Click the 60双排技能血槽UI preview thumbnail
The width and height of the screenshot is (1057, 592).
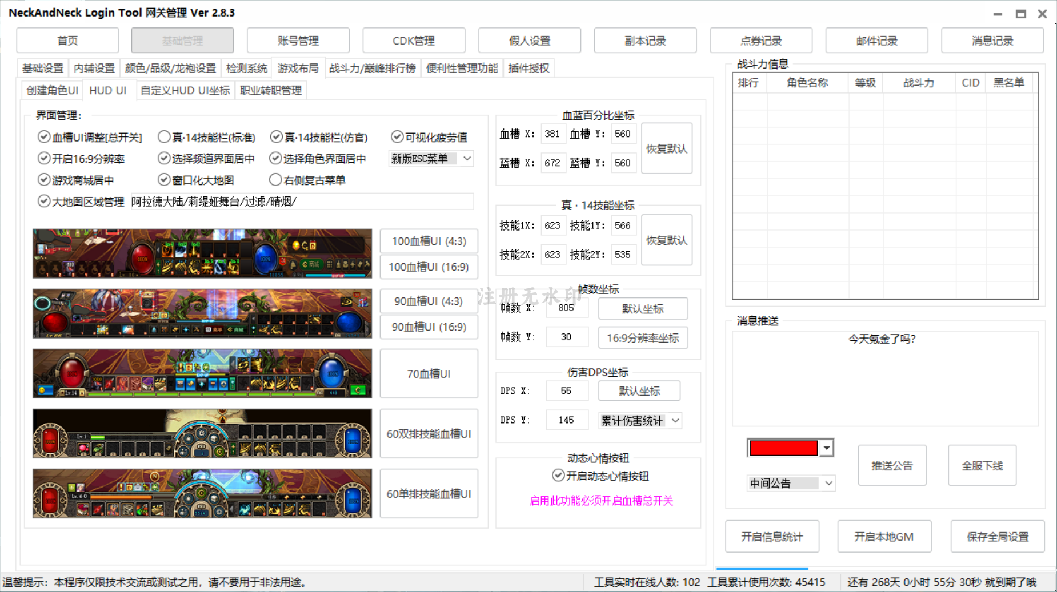[202, 433]
